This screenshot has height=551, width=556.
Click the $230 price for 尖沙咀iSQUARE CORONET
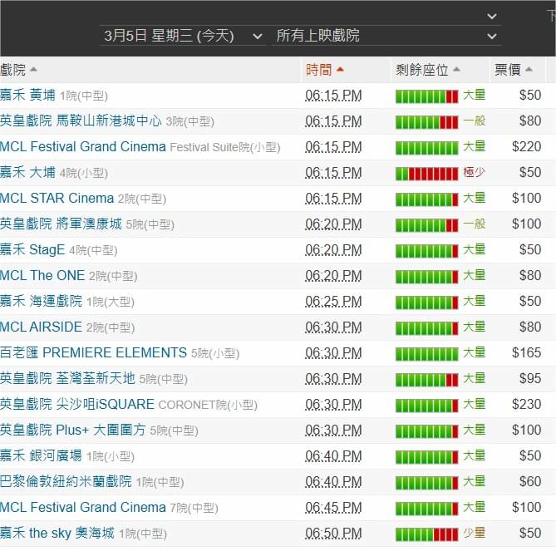[526, 404]
